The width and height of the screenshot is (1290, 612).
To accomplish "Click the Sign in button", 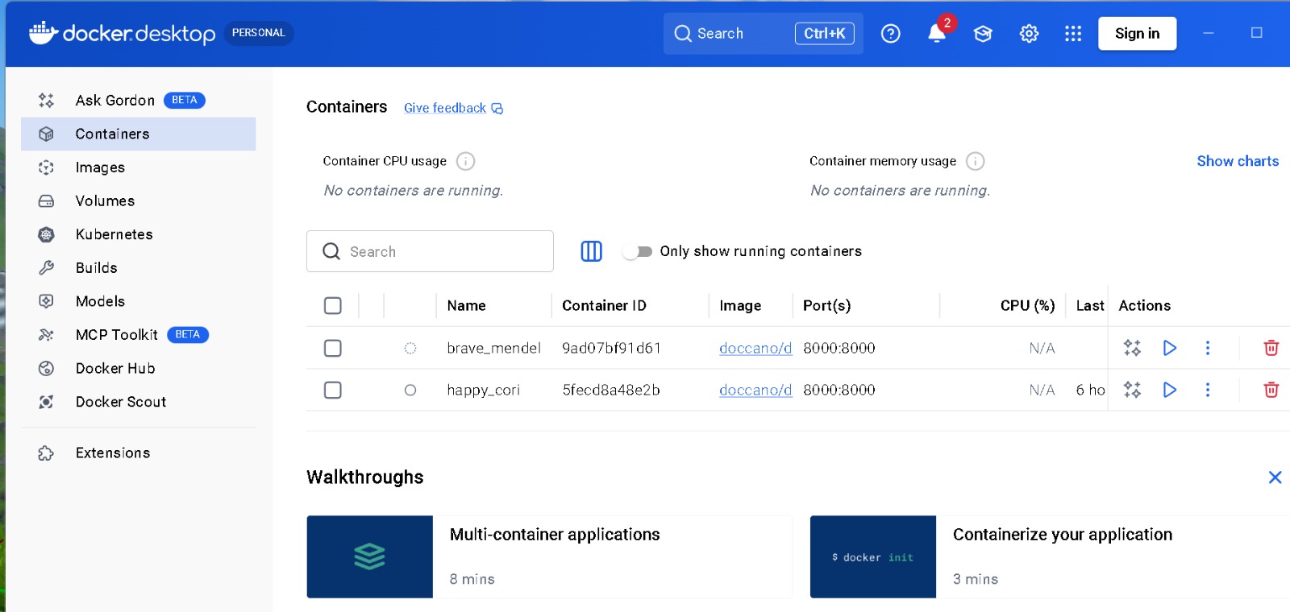I will pyautogui.click(x=1137, y=34).
